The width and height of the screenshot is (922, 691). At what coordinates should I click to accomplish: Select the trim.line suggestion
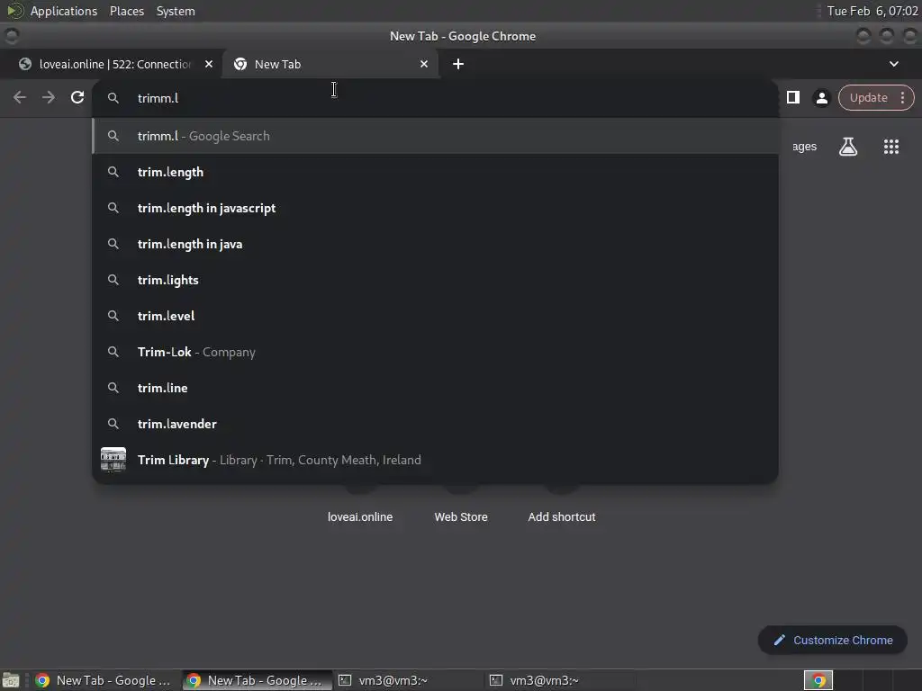tap(436, 388)
